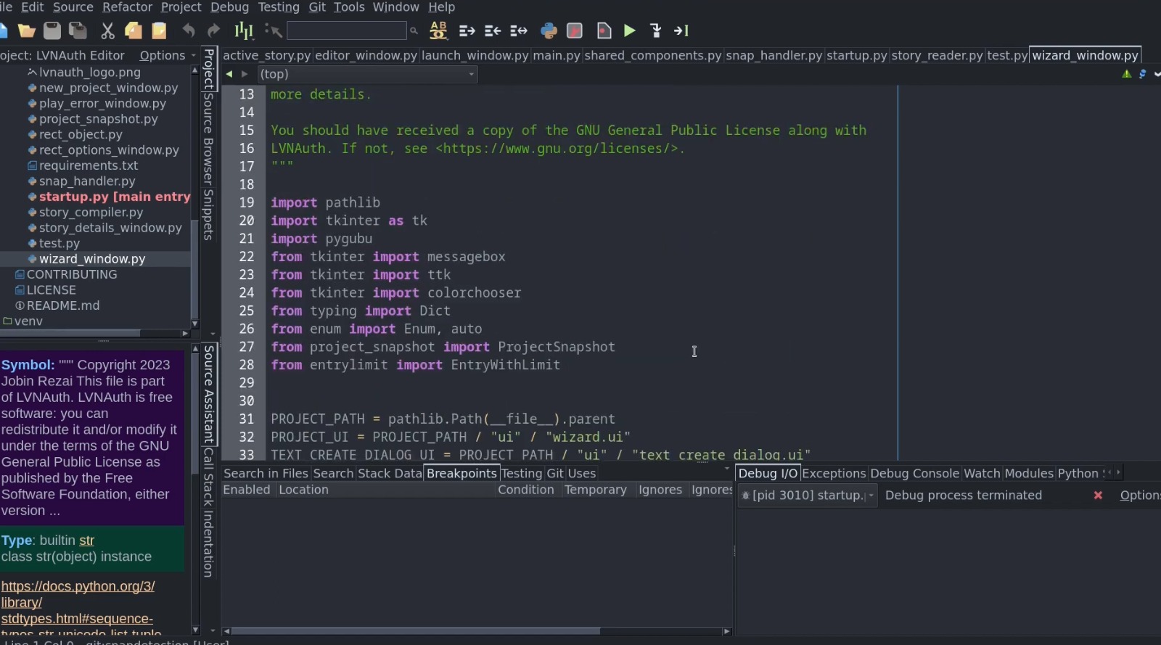The width and height of the screenshot is (1161, 645).
Task: Open the Search in Files tab
Action: (266, 473)
